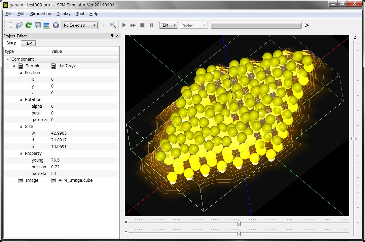Float the Project Editor panel
365x242 pixels.
[112, 36]
